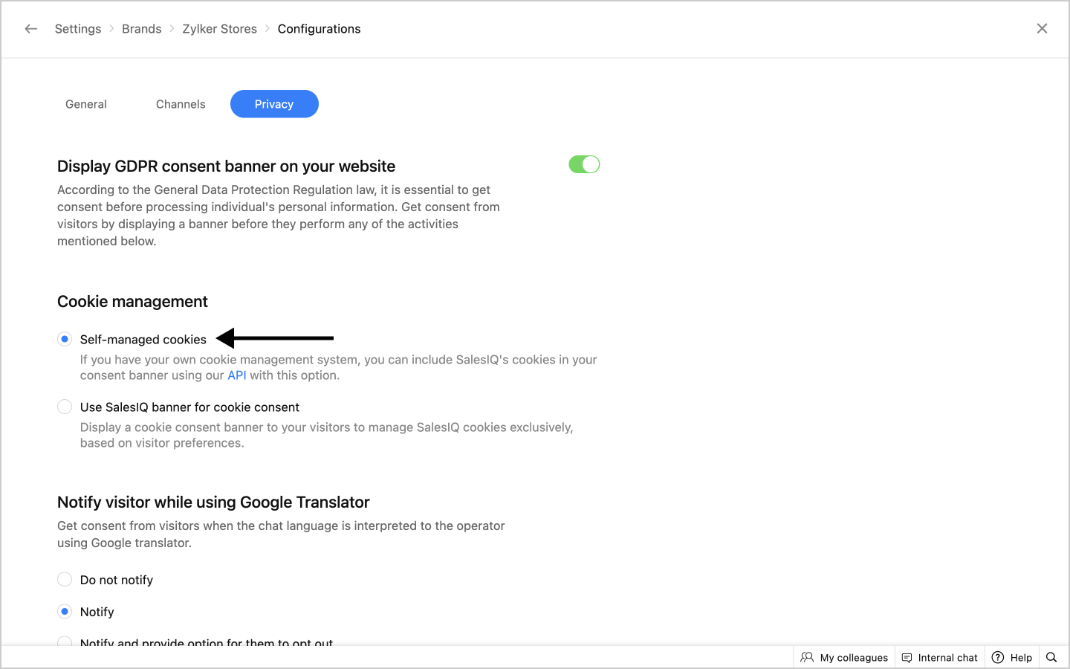Select Self-managed cookies radio button
Viewport: 1070px width, 669px height.
point(65,339)
